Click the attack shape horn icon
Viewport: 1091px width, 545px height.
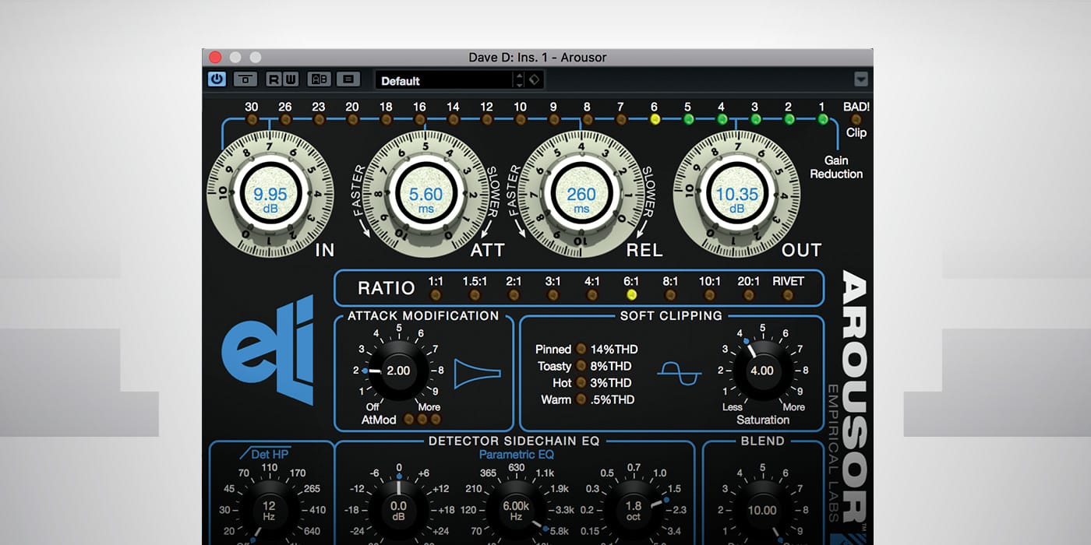pos(476,372)
